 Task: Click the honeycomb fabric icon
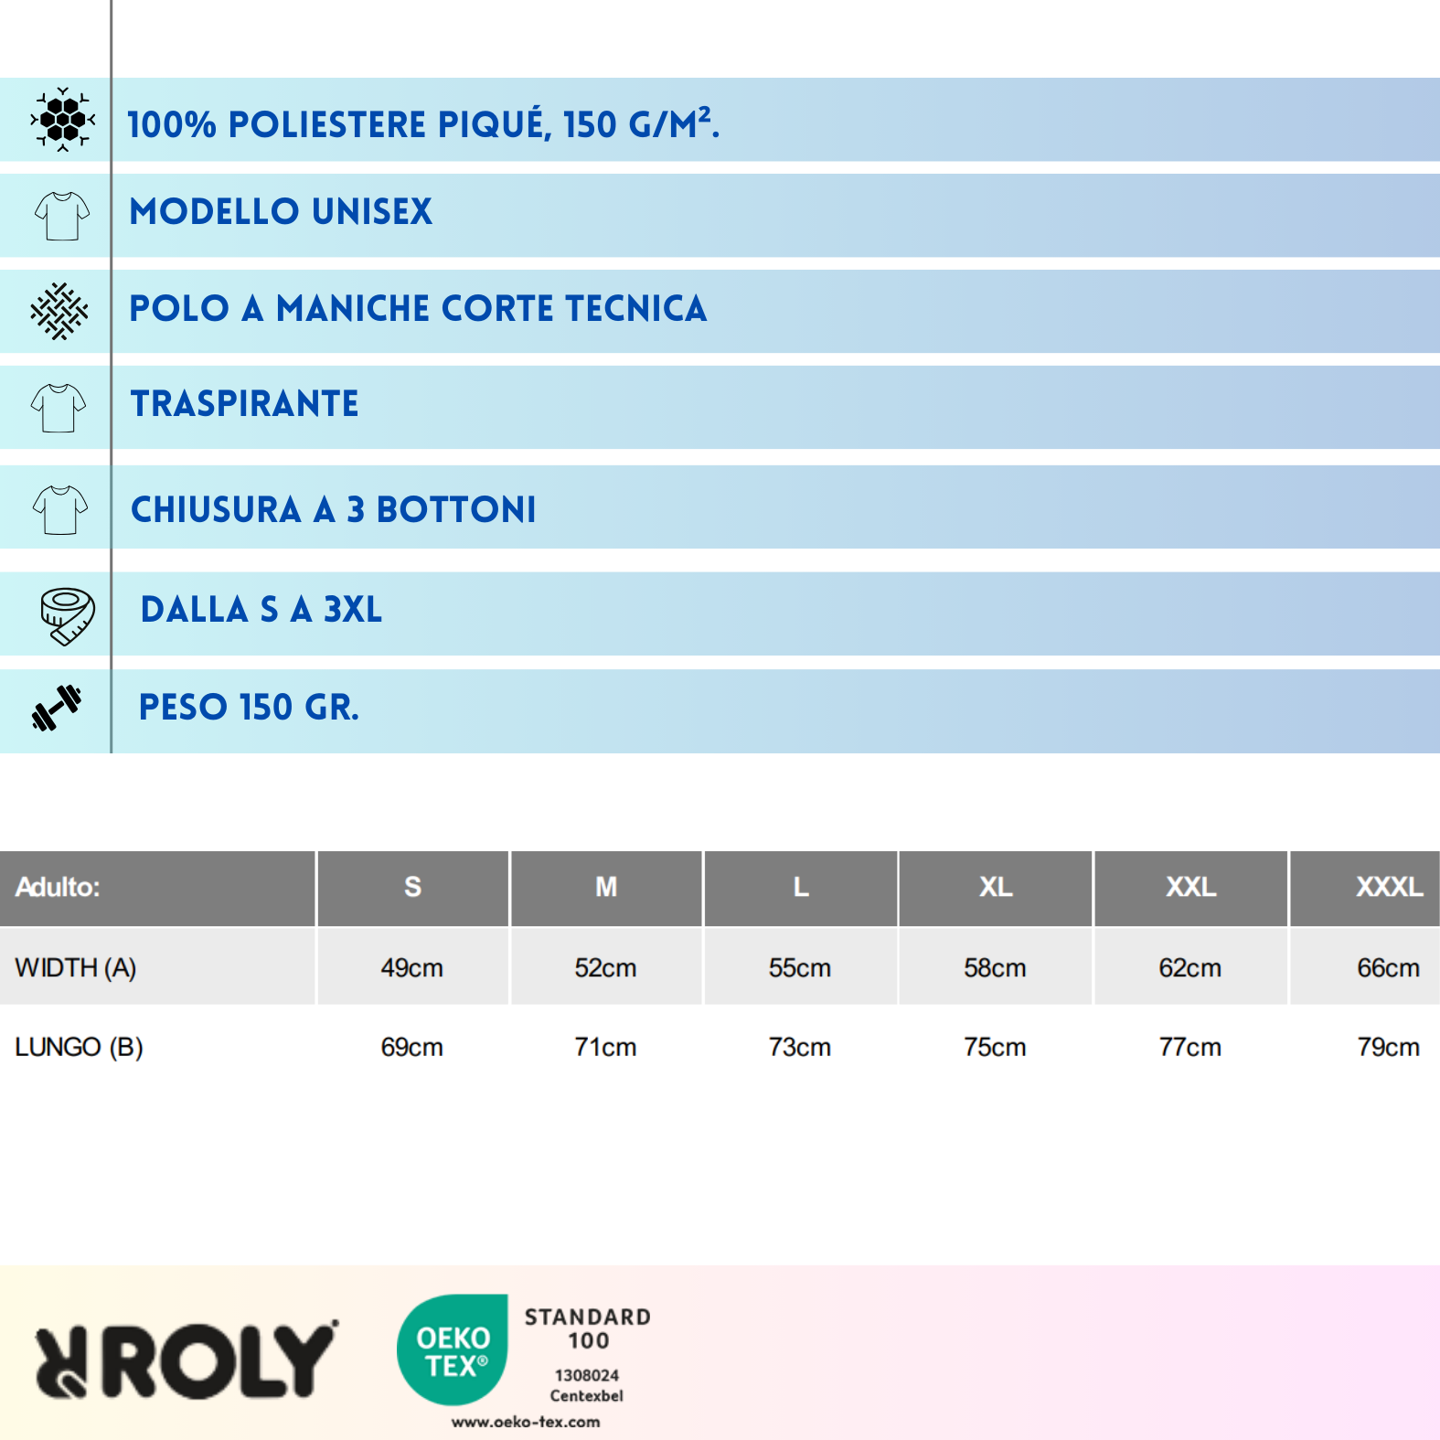click(x=62, y=120)
